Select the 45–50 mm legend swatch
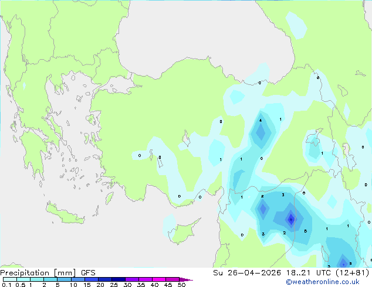Viewport: 372px width, 287px height. pyautogui.click(x=173, y=279)
